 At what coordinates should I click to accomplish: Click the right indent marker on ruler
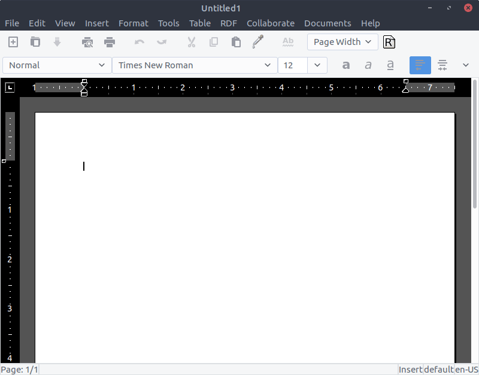[405, 90]
